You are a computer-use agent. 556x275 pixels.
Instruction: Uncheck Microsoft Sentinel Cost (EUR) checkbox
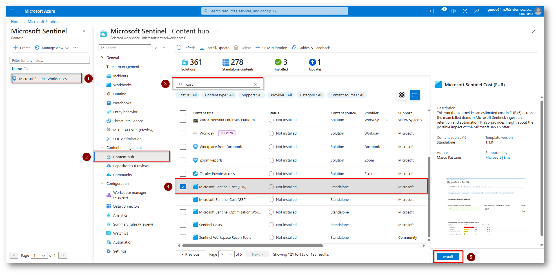coord(183,187)
